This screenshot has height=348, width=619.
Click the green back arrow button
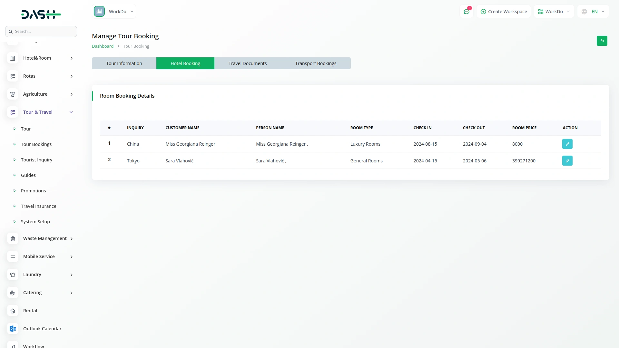(x=602, y=41)
